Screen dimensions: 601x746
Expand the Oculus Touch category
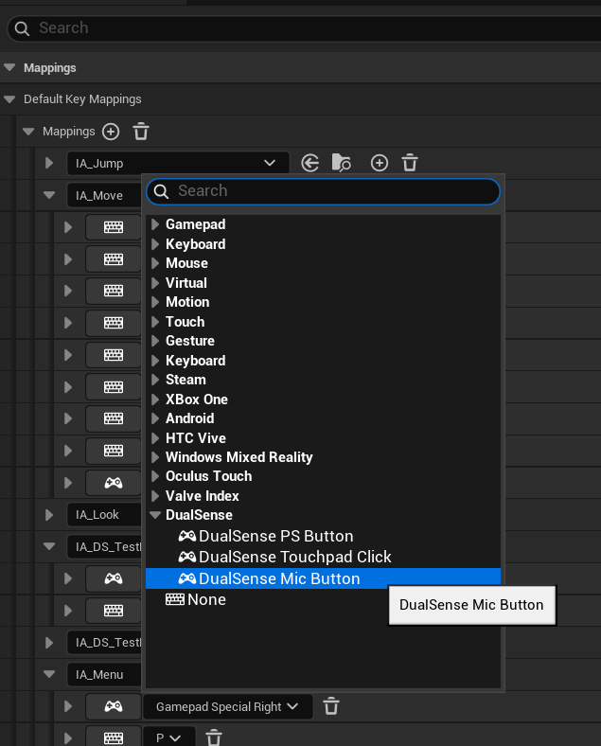(x=155, y=476)
